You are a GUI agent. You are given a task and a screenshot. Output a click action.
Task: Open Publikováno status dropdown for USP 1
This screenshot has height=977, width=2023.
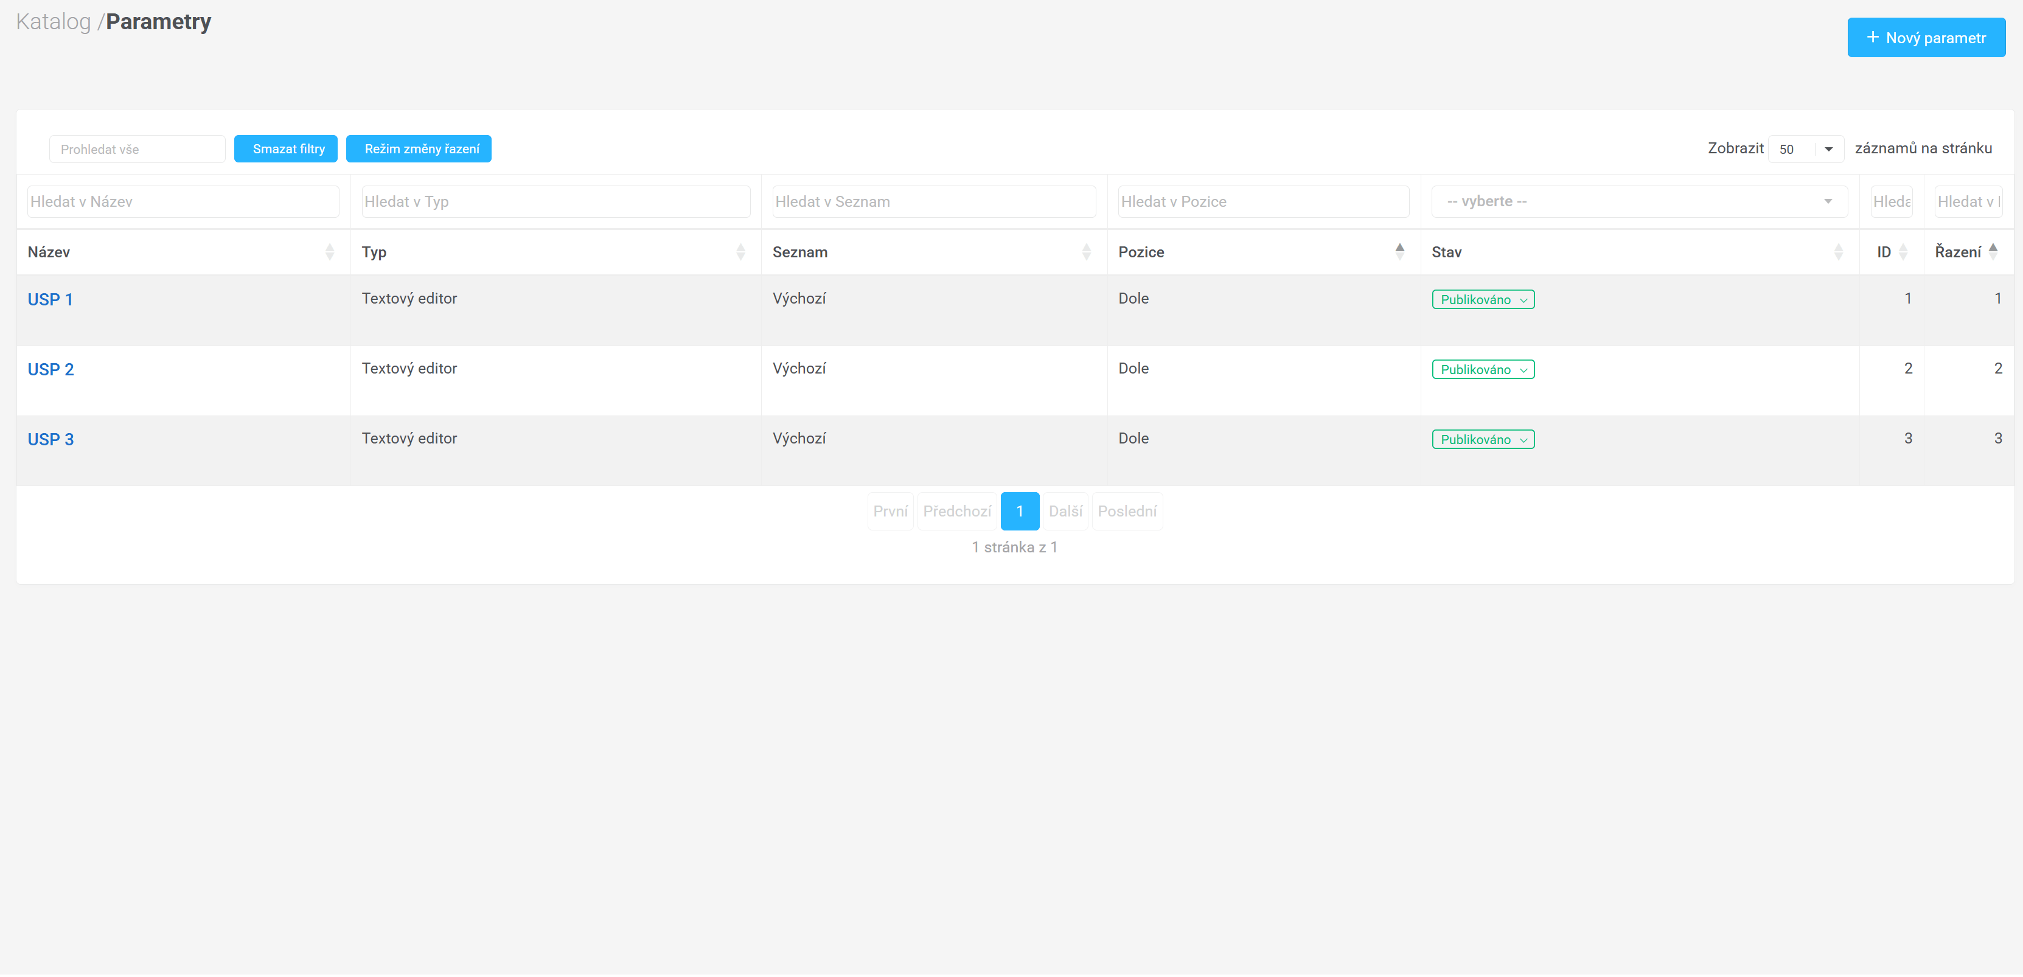pos(1483,300)
